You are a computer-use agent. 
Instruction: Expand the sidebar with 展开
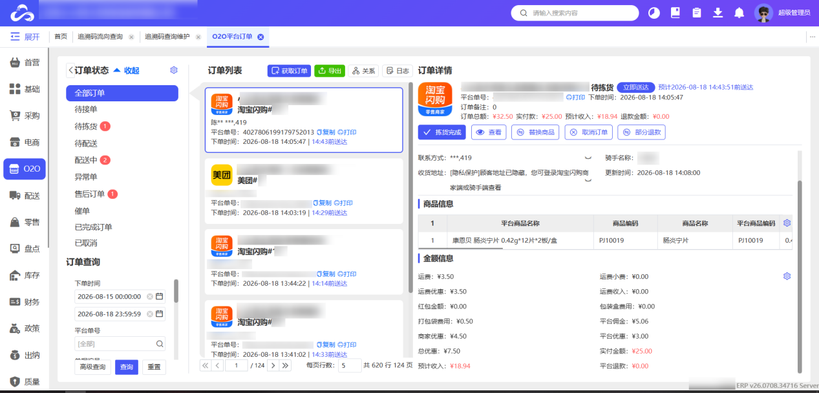25,37
